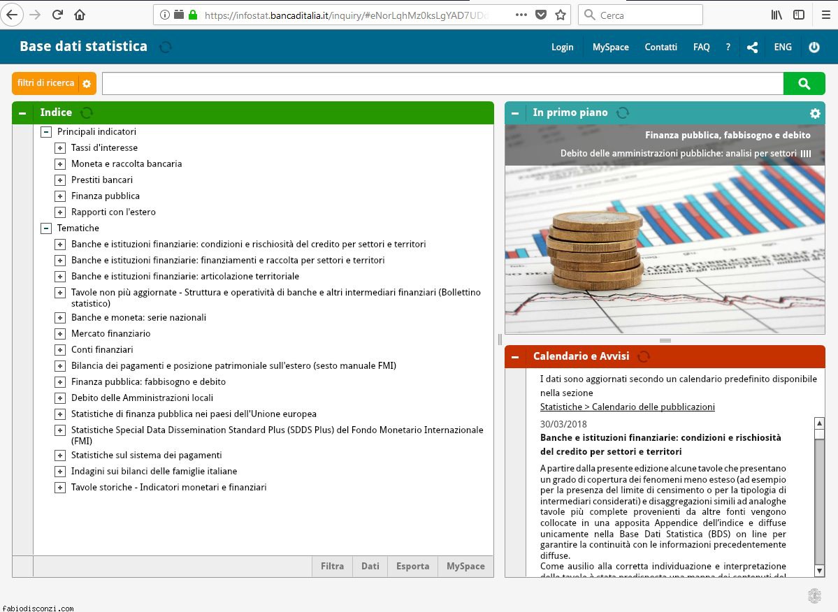Save page to Pocket icon

point(541,15)
